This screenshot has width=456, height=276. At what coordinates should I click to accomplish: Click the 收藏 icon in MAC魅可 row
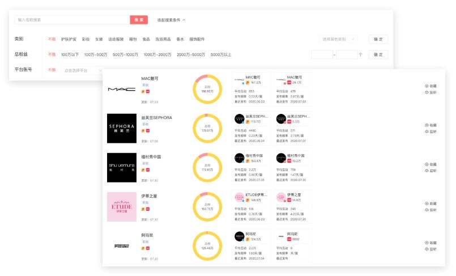pyautogui.click(x=427, y=86)
